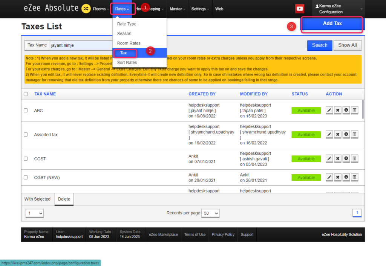Delete CGST (NEW) using the X icon
The image size is (386, 266).
coord(338,177)
